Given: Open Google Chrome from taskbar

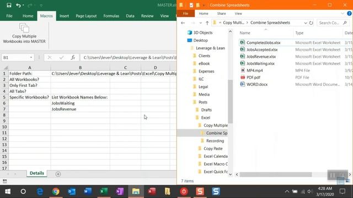Looking at the screenshot, I should (56, 191).
